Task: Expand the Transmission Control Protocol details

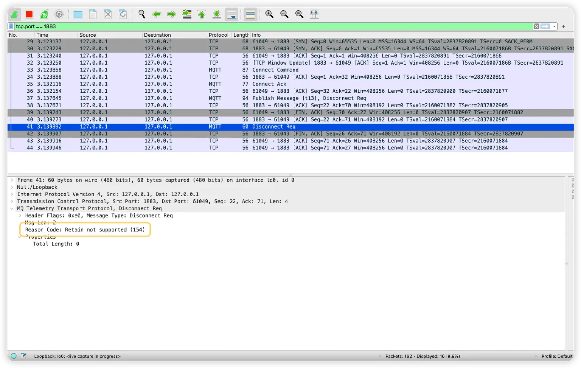Action: (x=12, y=201)
